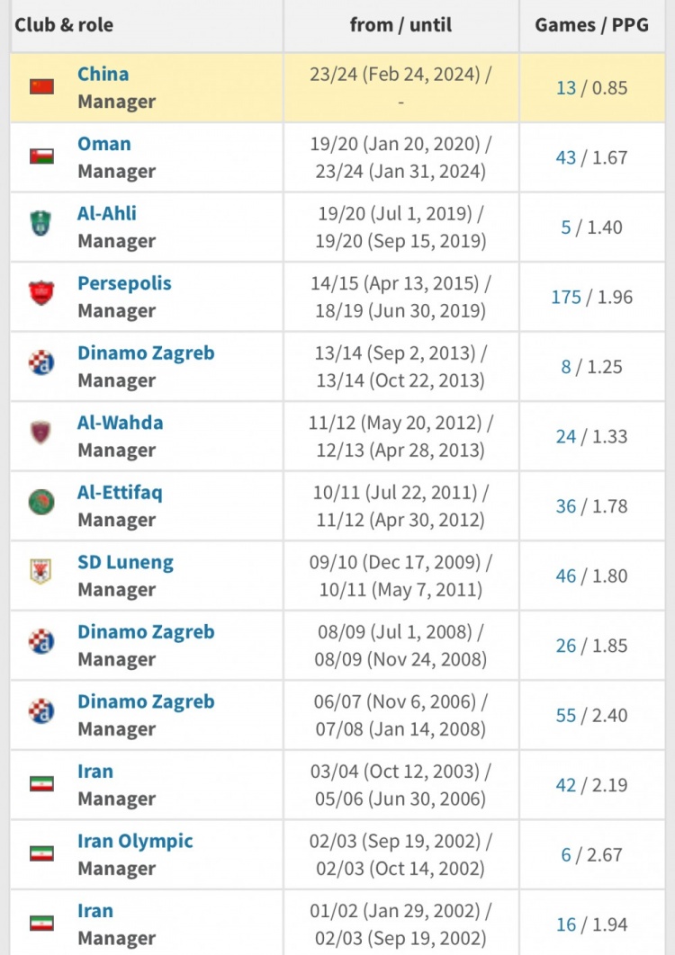The height and width of the screenshot is (955, 675).
Task: Open the 175 games link for Persepolis
Action: (566, 297)
